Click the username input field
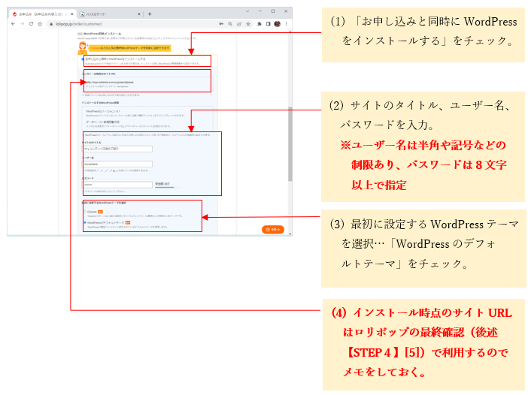The image size is (528, 395). point(117,164)
